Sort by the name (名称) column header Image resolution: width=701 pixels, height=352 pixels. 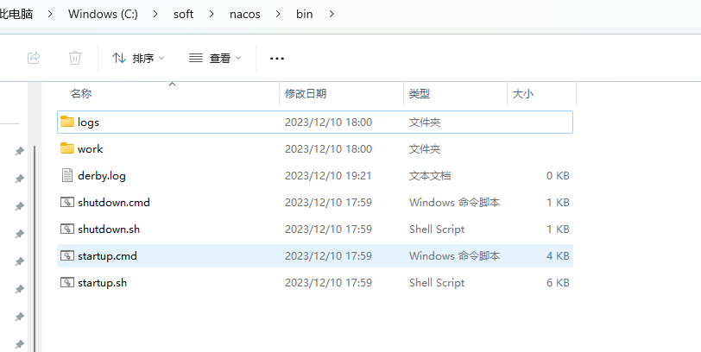pyautogui.click(x=81, y=93)
